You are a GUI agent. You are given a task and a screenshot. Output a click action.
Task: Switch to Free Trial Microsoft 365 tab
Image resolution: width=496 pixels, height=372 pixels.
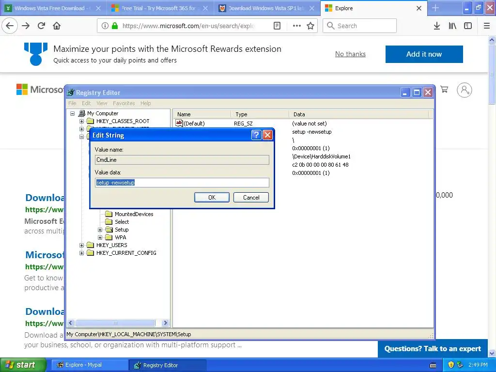point(160,8)
